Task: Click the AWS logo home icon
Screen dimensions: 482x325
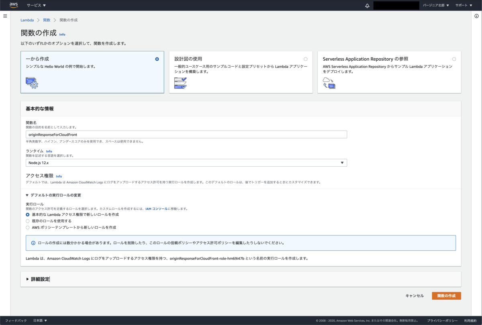Action: 14,5
